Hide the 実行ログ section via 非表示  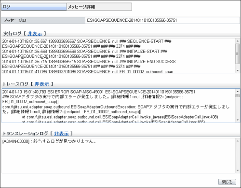click(x=35, y=34)
